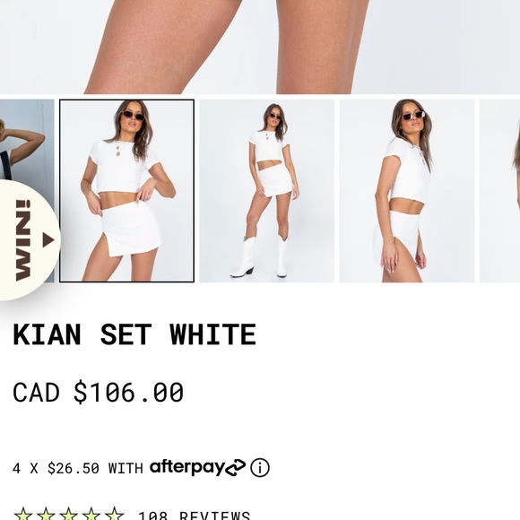Select the leftmost thumbnail with raised arm
The image size is (520, 520).
pyautogui.click(x=27, y=139)
